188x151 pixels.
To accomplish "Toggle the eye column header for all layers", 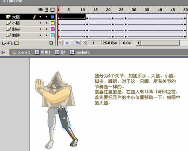I will click(40, 10).
